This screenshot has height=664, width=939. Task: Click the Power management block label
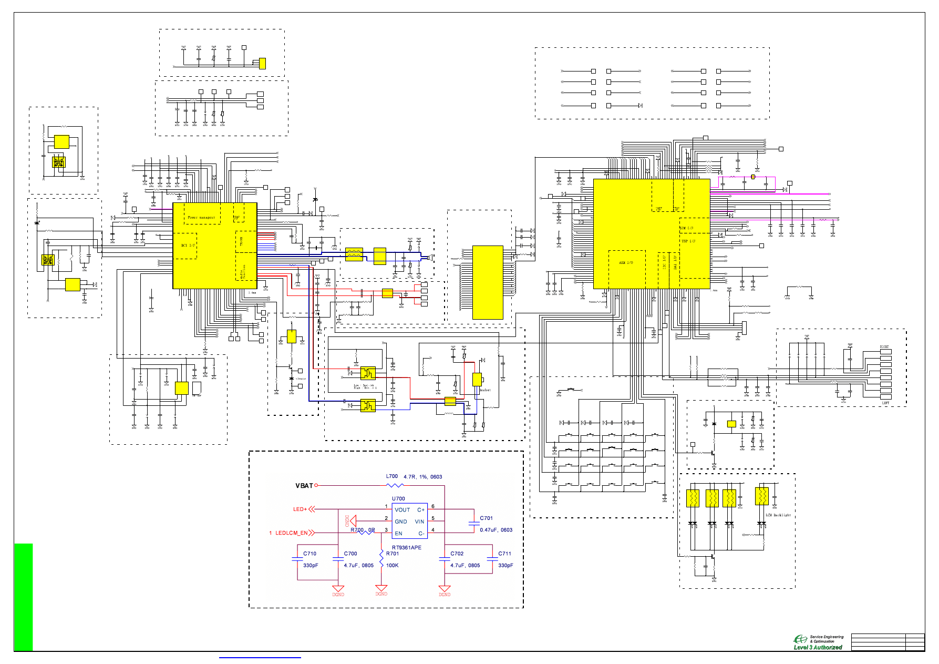point(201,217)
